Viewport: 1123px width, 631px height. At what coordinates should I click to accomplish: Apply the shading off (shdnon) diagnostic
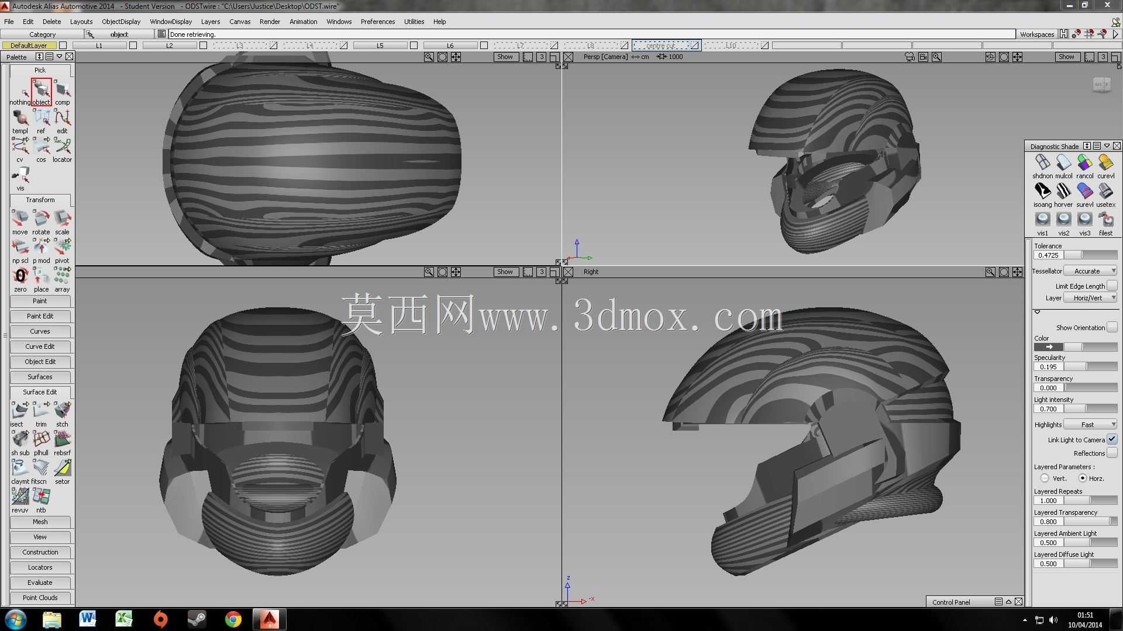click(x=1042, y=167)
